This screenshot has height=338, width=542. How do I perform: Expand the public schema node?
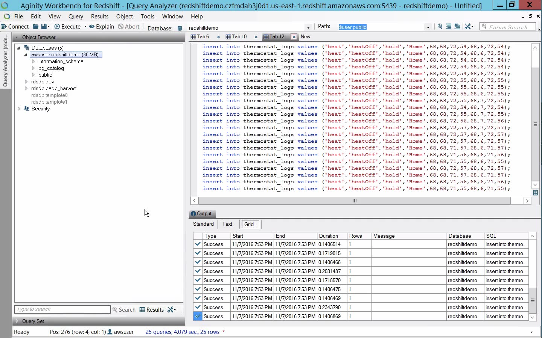tap(33, 75)
